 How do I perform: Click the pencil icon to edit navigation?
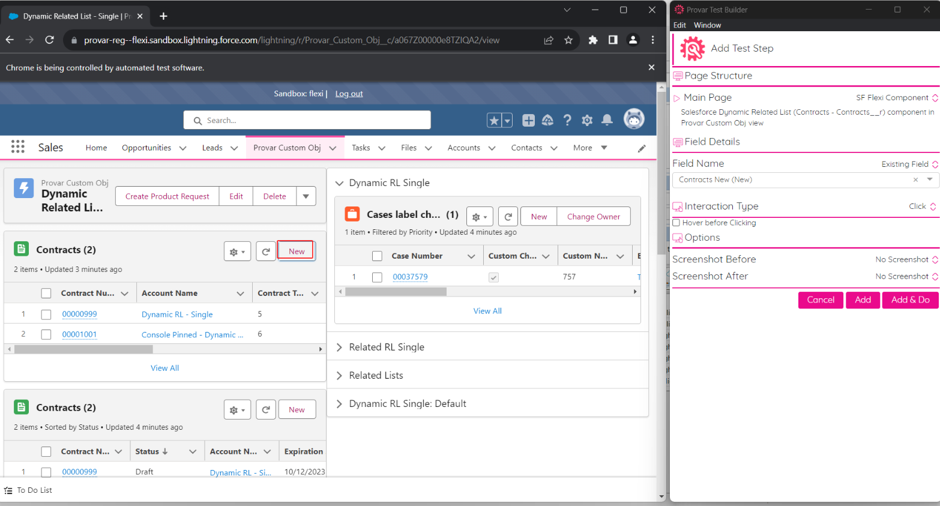642,148
